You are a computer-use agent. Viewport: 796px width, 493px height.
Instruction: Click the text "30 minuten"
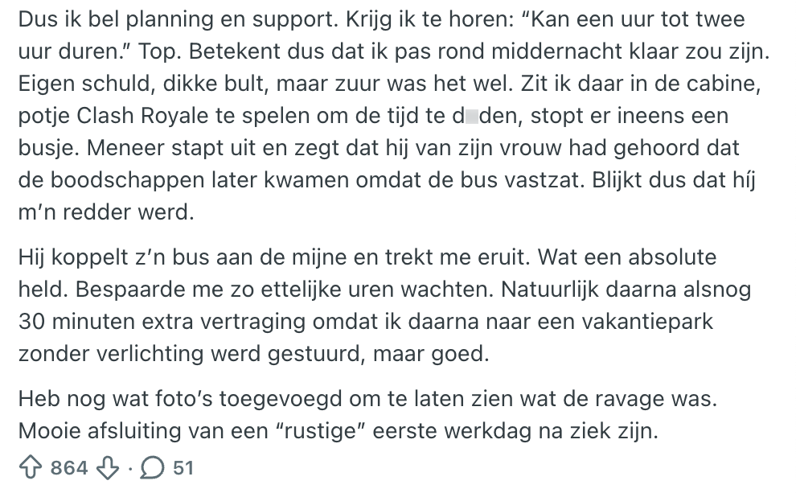[64, 322]
